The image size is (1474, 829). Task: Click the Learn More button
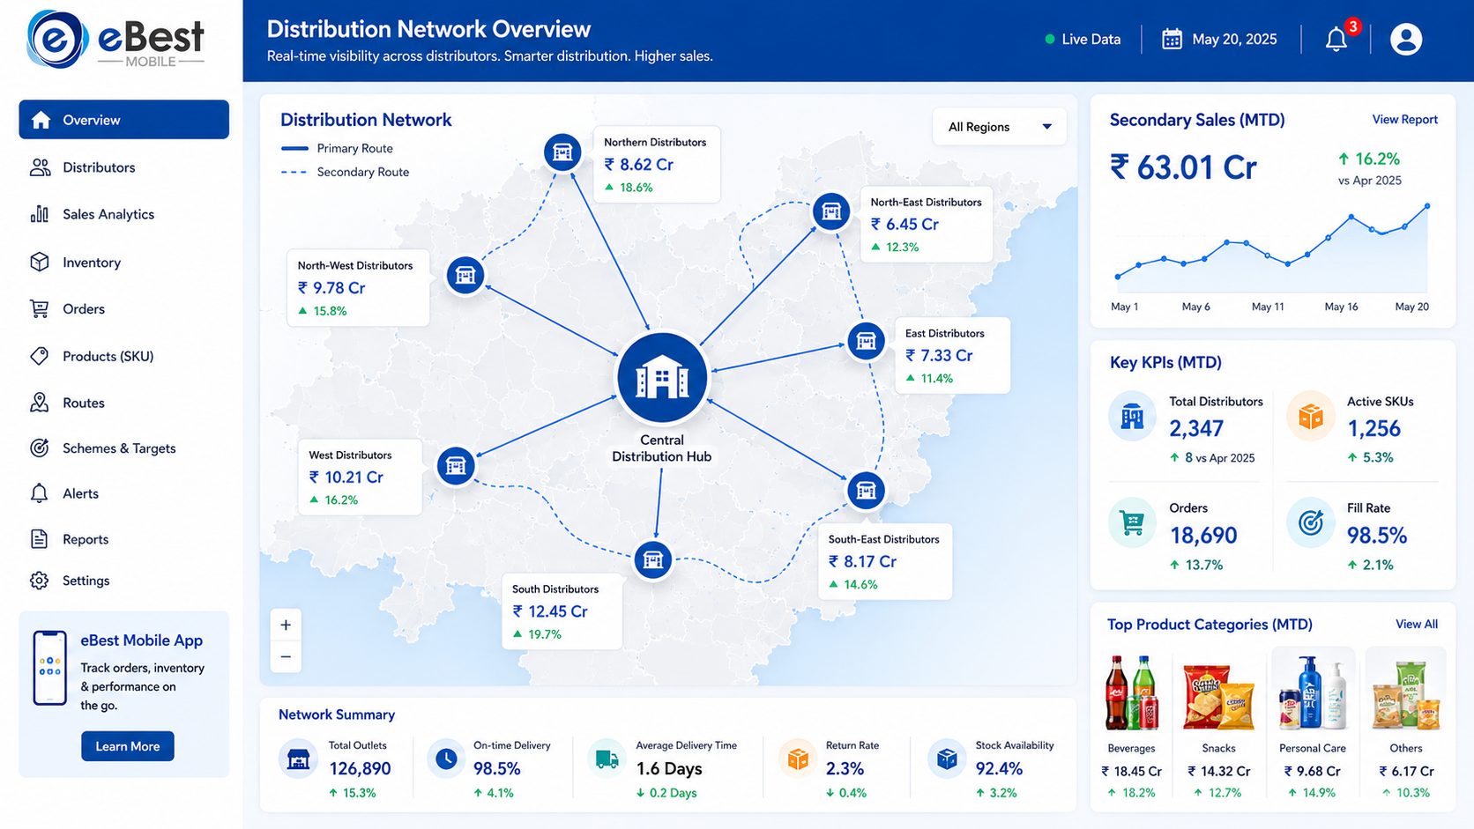128,746
